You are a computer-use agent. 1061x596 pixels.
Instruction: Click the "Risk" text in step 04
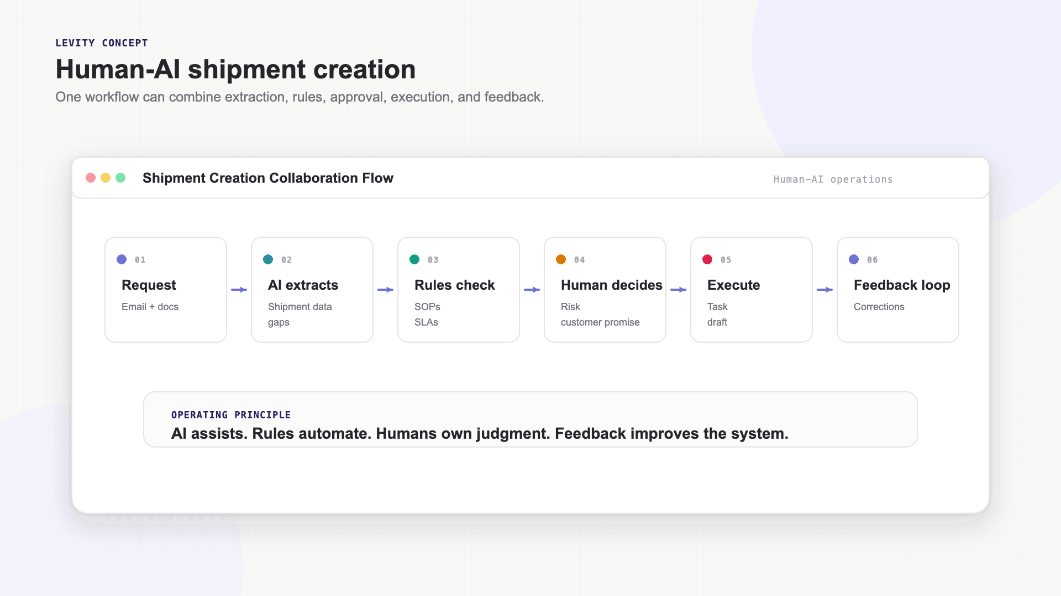click(x=570, y=307)
